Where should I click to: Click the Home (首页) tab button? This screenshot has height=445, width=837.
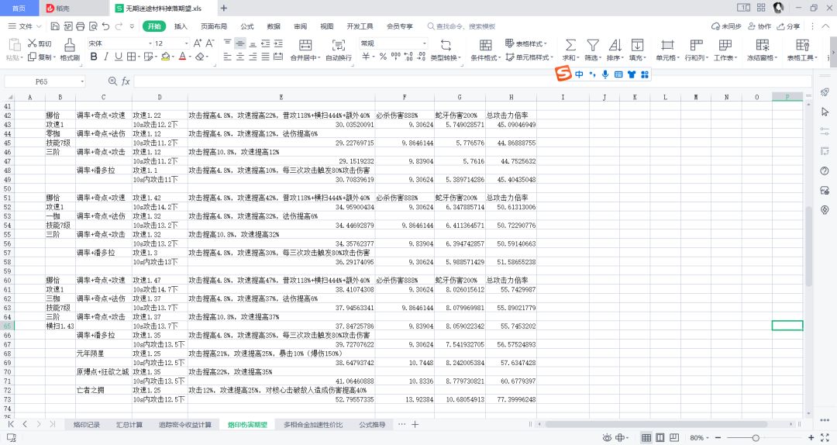click(x=19, y=8)
